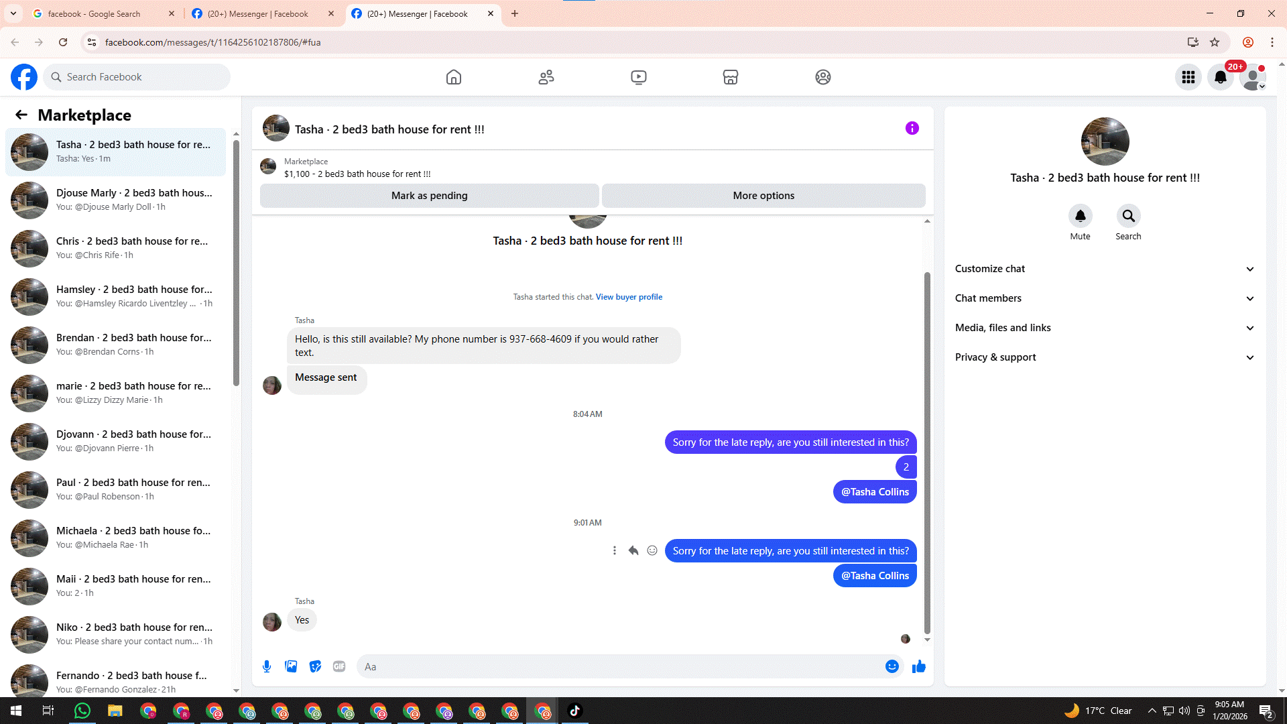Show hidden system tray icons
This screenshot has width=1287, height=724.
click(x=1152, y=711)
